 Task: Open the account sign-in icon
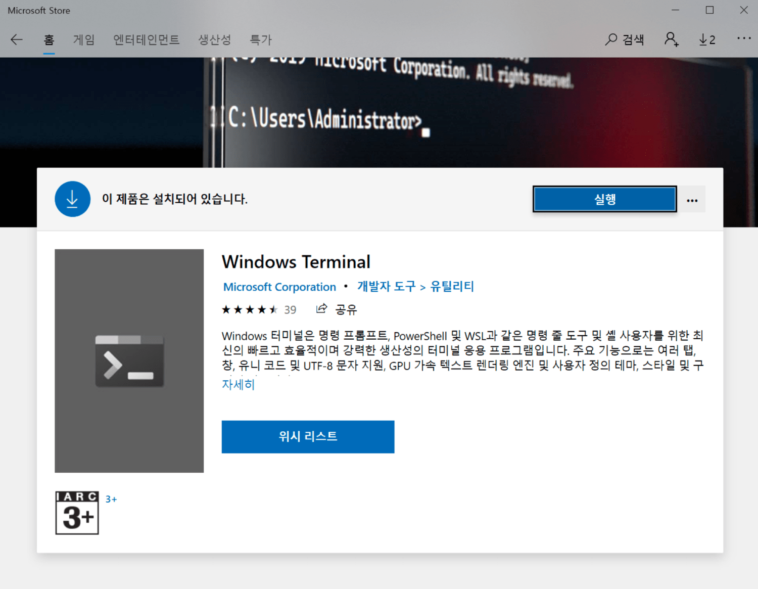click(672, 39)
